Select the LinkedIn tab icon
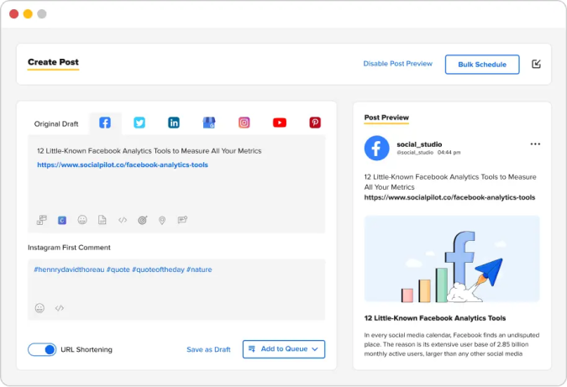Viewport: 567px width, 387px height. pyautogui.click(x=174, y=123)
